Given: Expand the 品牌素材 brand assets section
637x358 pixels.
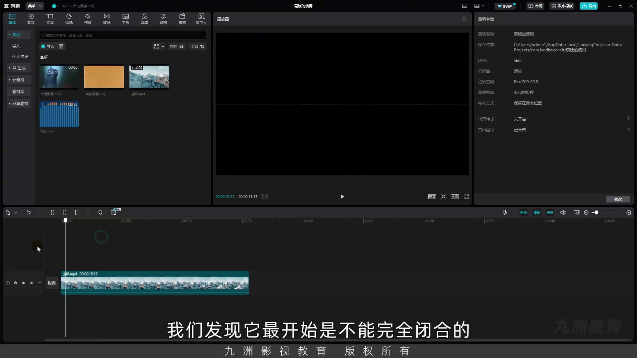Looking at the screenshot, I should pos(19,103).
